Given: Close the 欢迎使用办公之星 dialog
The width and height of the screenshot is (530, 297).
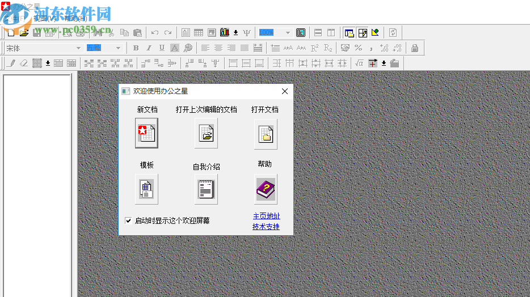Looking at the screenshot, I should click(285, 91).
